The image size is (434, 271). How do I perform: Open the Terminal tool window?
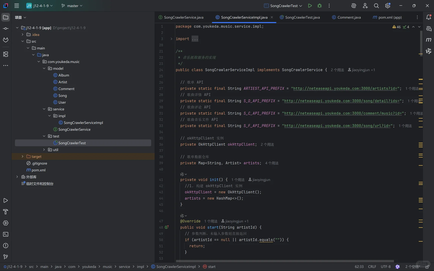coord(6,234)
